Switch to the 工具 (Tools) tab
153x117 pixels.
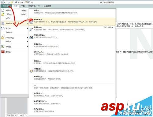23,6
